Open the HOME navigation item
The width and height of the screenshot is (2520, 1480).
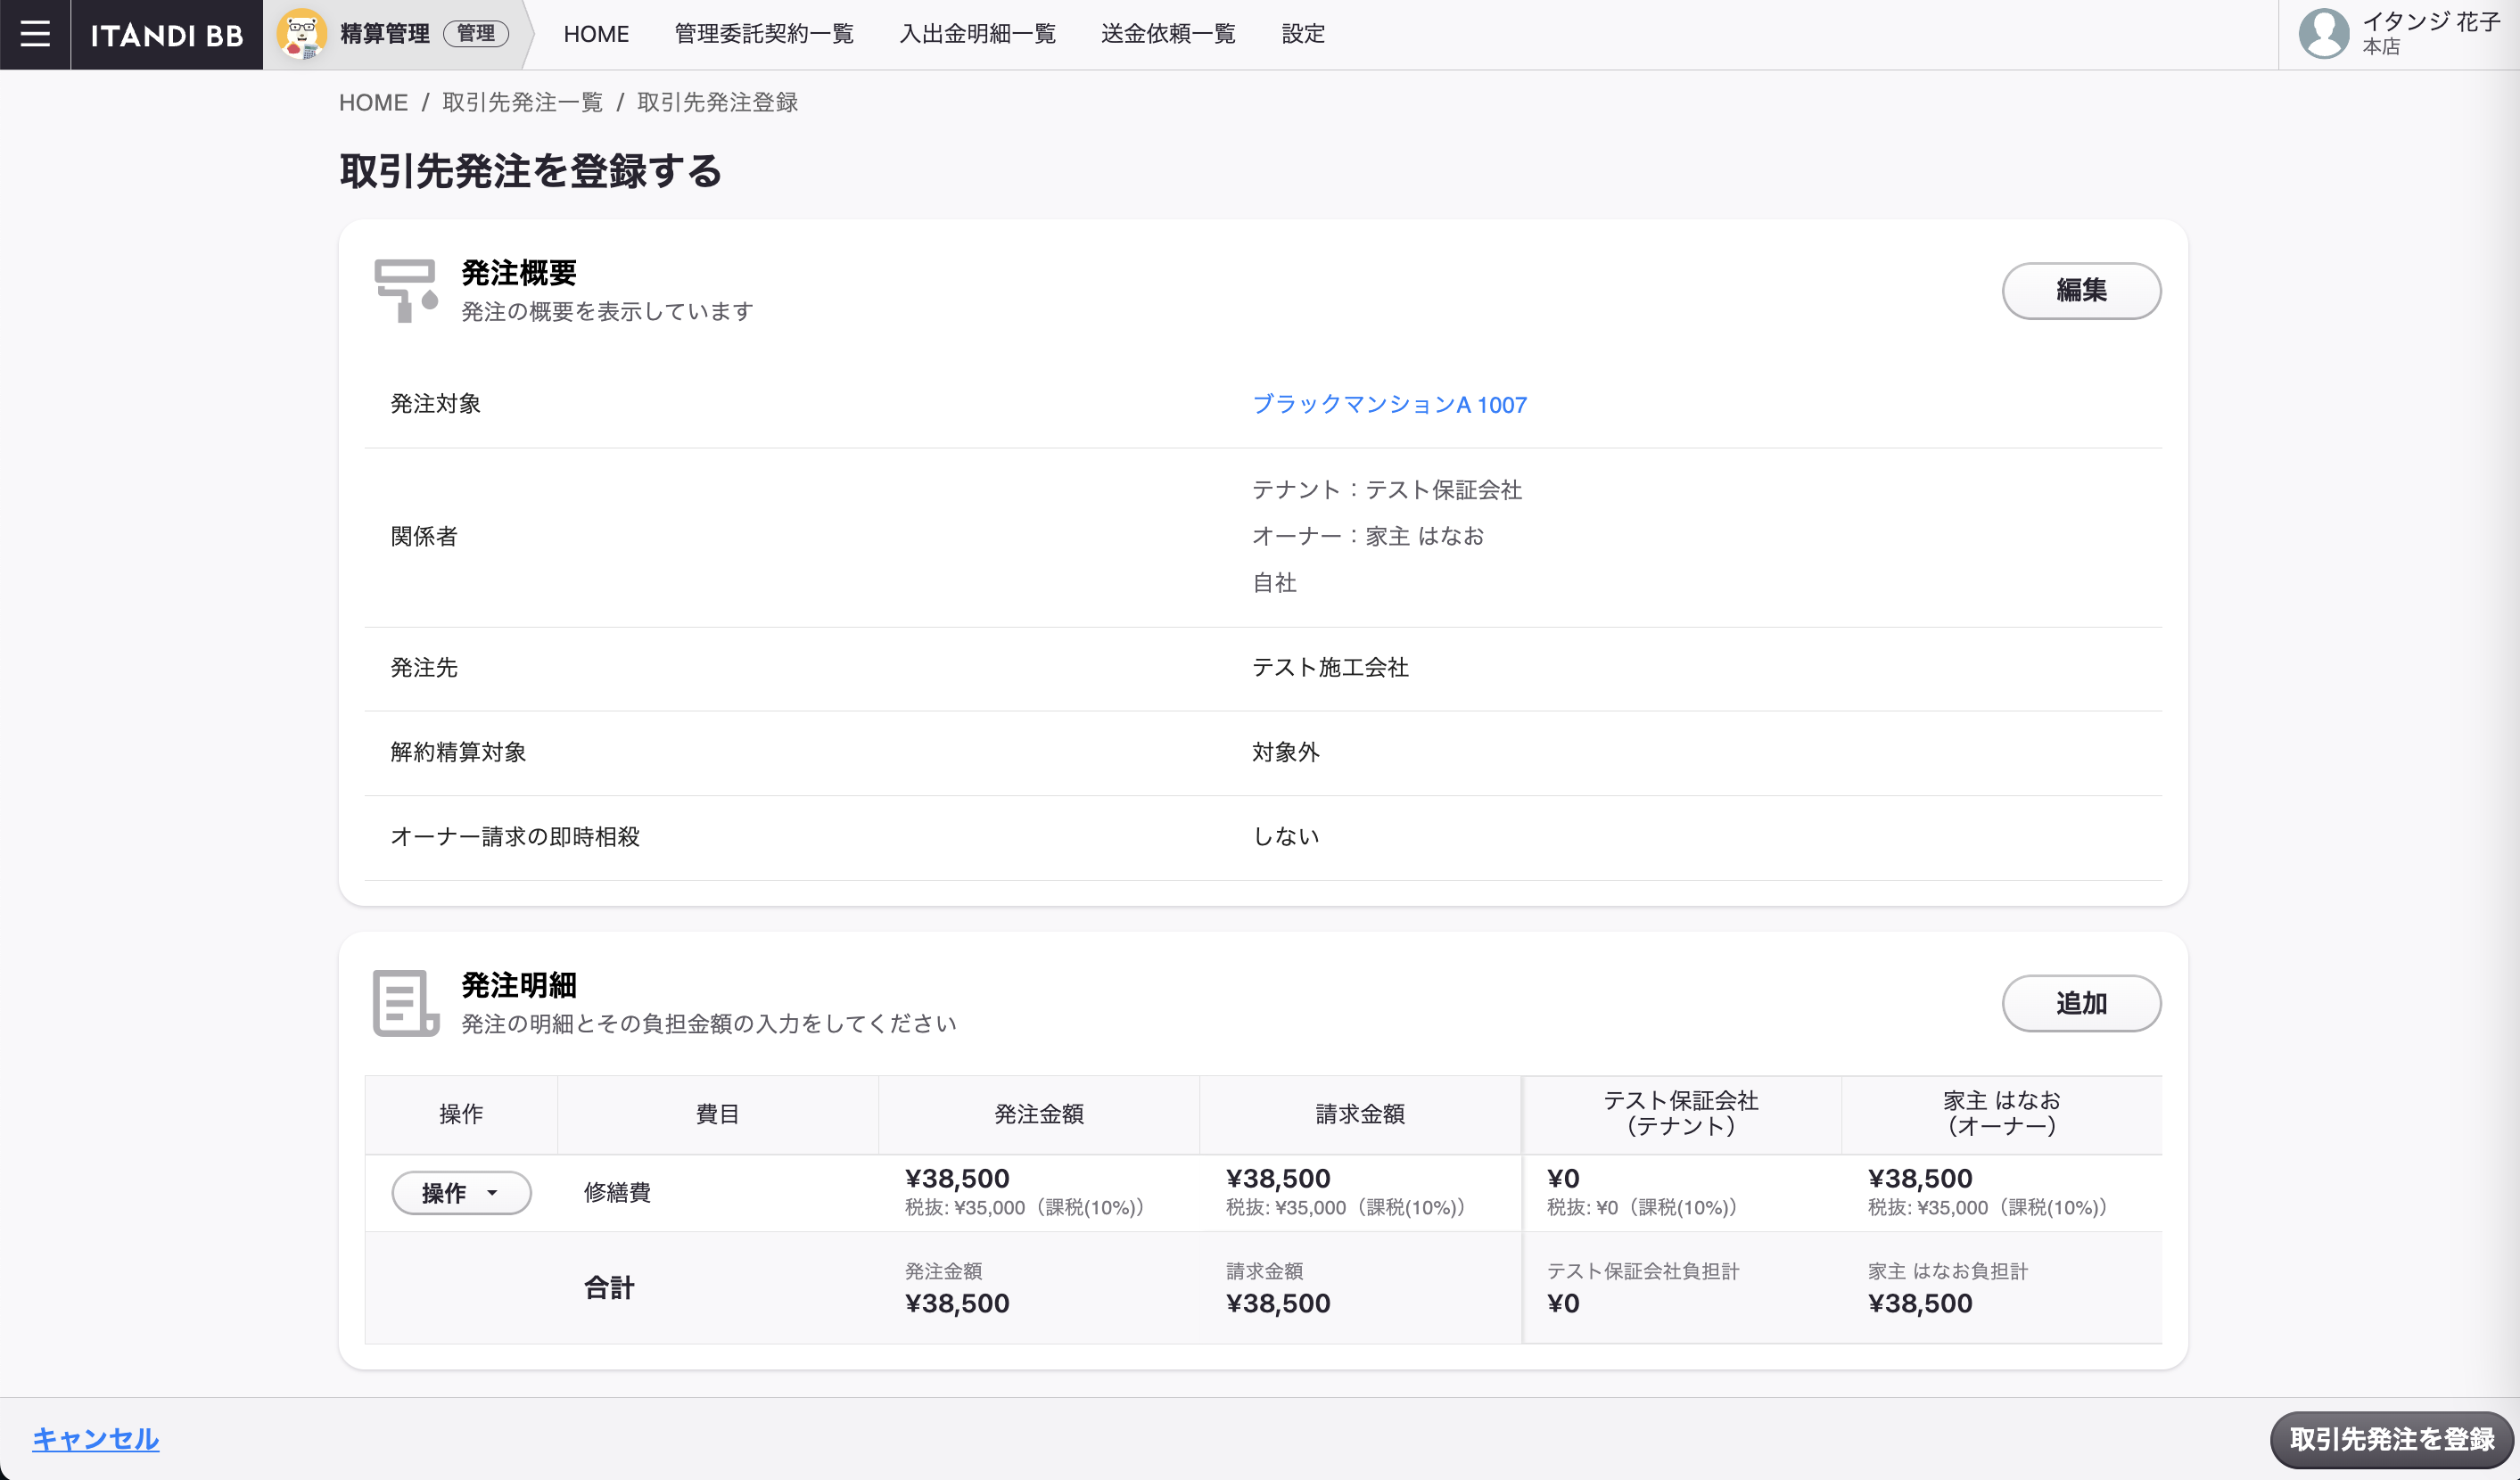[596, 34]
